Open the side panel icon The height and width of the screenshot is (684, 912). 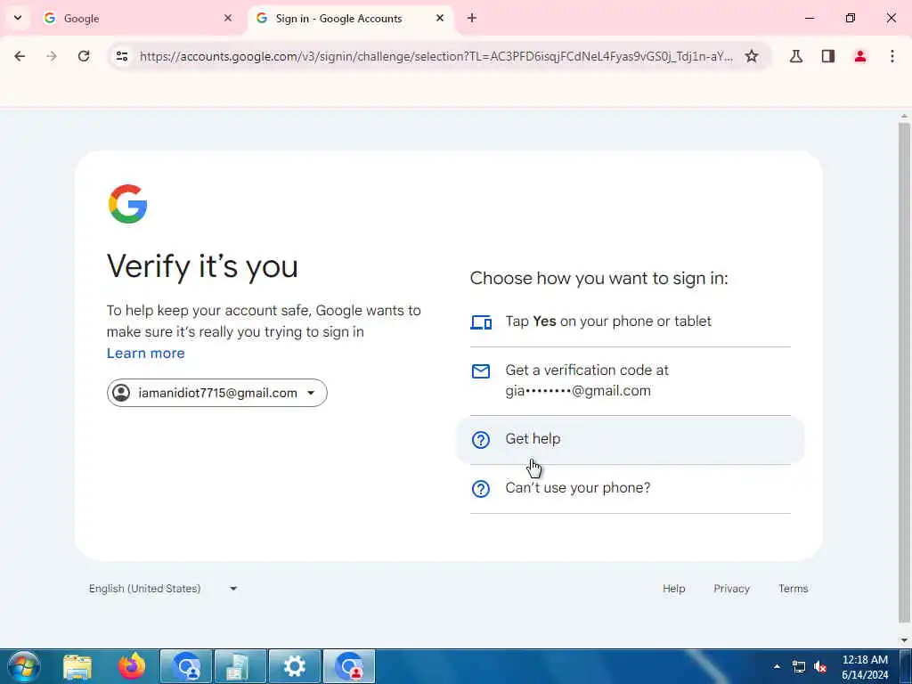828,56
